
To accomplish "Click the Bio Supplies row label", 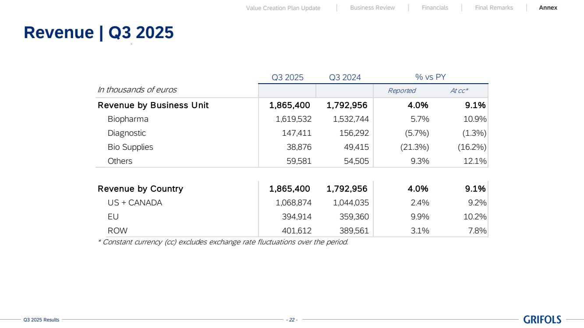I will 130,147.
